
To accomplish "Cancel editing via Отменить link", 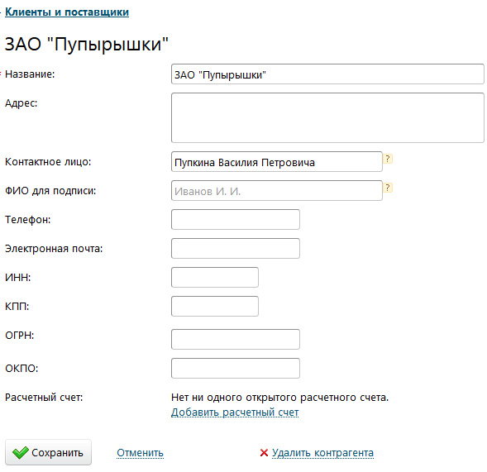I will [140, 453].
